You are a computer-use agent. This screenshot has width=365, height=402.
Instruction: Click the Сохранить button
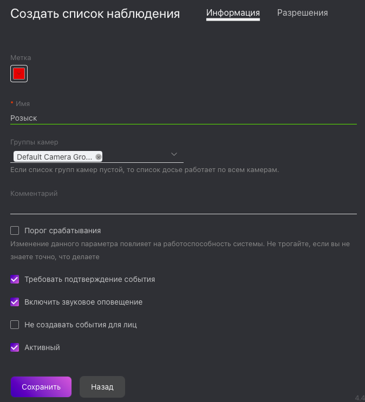(x=41, y=387)
